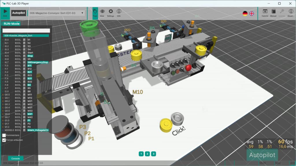Click the M2000.0 address cell
Image resolution: width=296 pixels, height=166 pixels.
pos(9,130)
